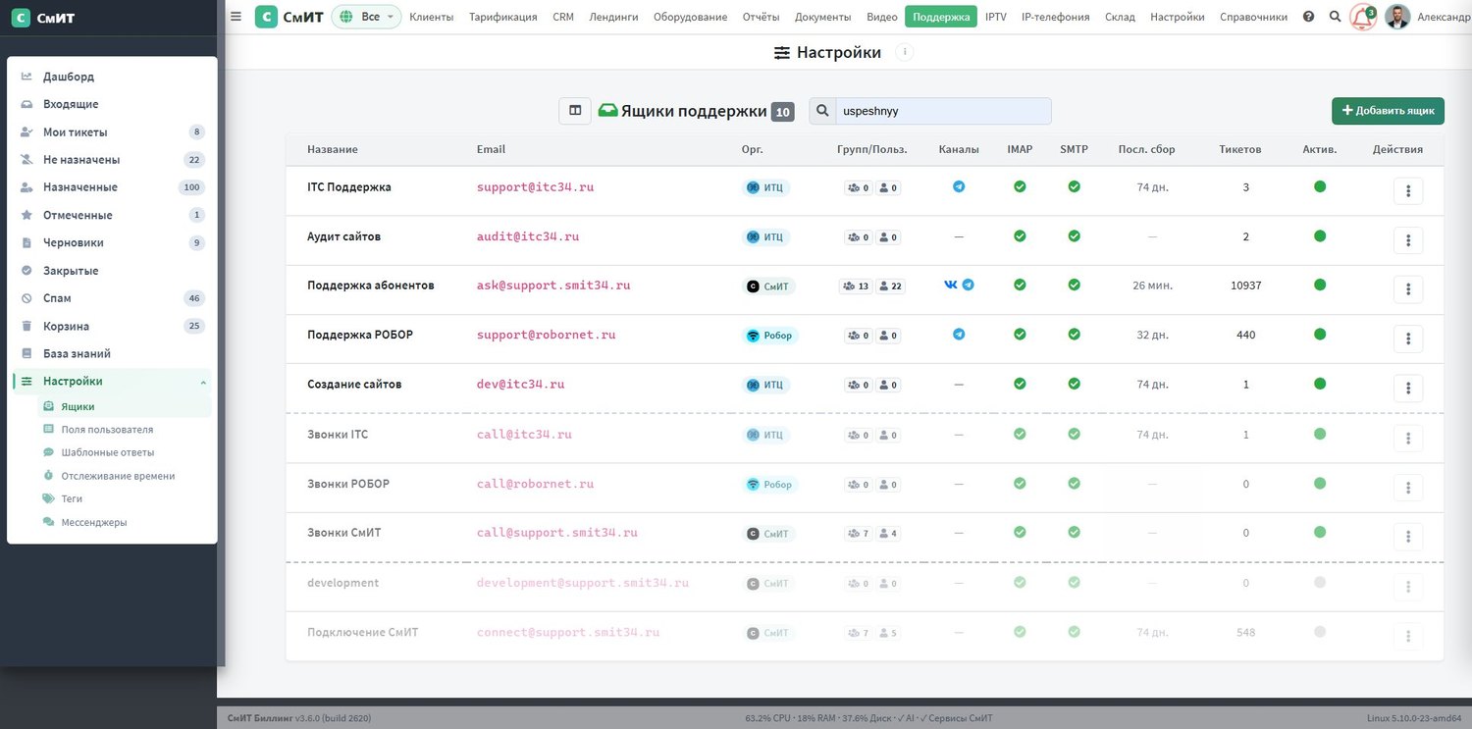The image size is (1472, 729).
Task: Open the help question mark icon
Action: [x=1308, y=17]
